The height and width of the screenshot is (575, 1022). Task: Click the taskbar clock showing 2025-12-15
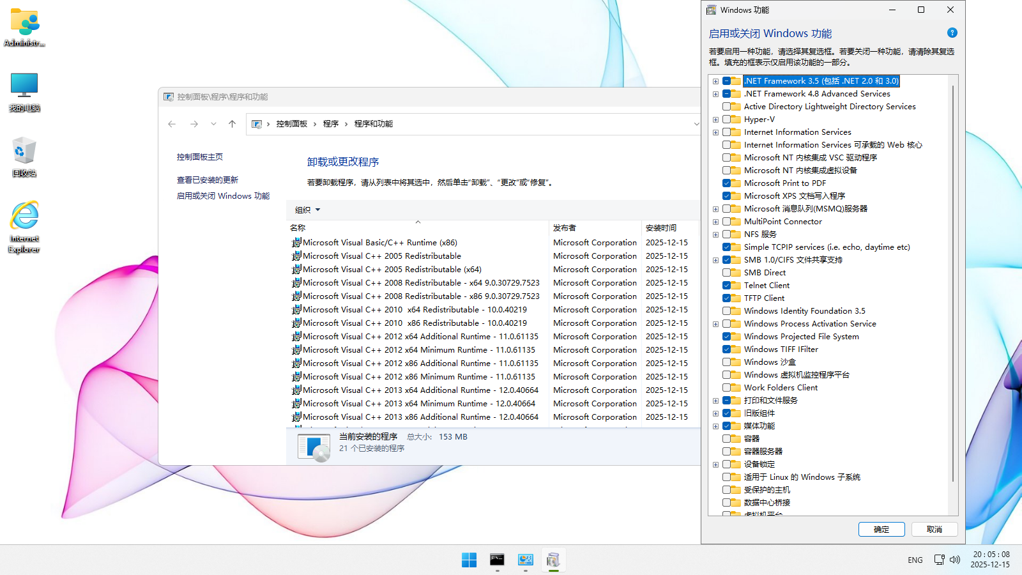tap(991, 560)
